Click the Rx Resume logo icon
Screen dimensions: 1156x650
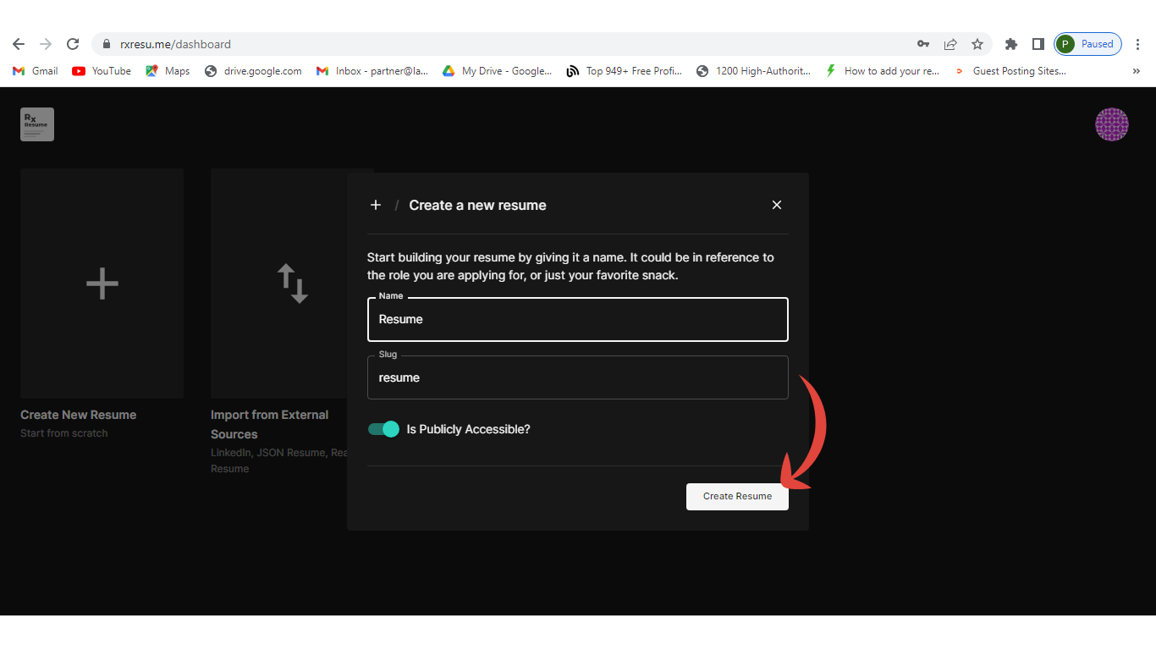tap(37, 124)
